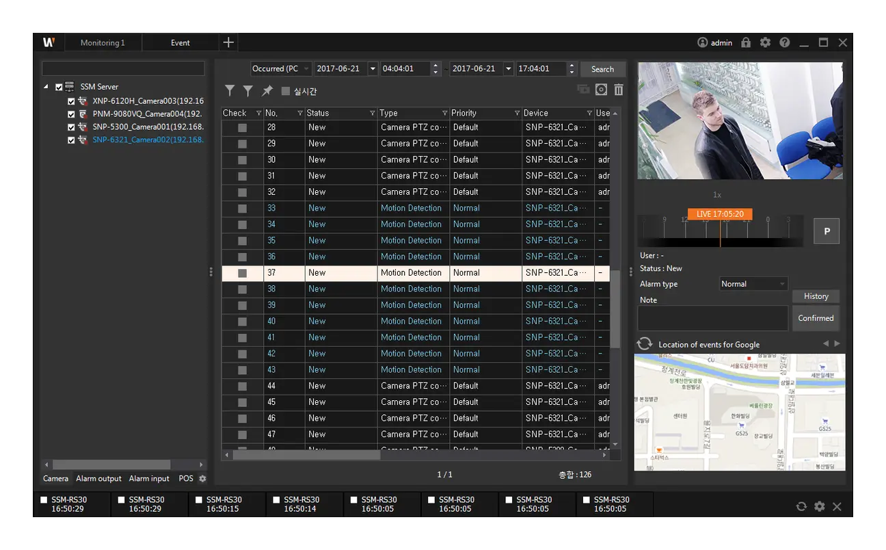
Task: Refresh the Google event location map
Action: coord(644,343)
